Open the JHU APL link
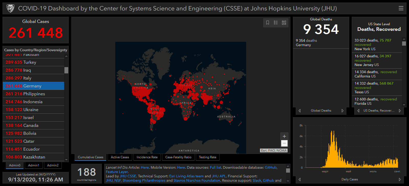The width and height of the screenshot is (409, 186). (x=219, y=176)
